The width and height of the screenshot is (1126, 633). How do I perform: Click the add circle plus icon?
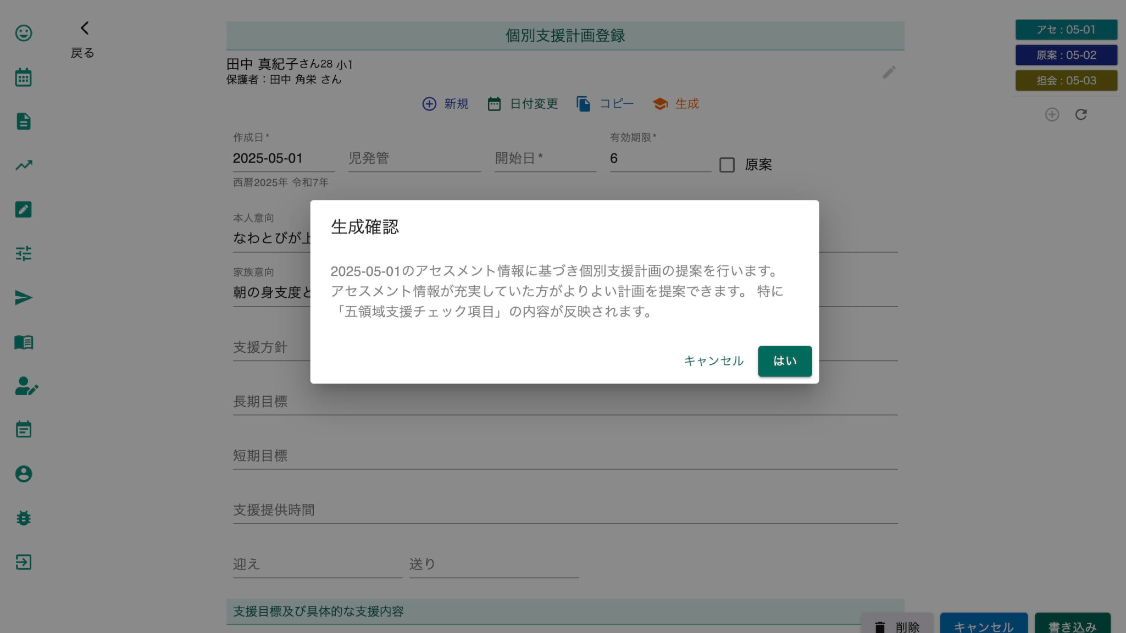pos(1052,114)
